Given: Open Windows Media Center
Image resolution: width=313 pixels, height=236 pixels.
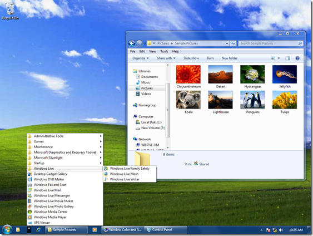Looking at the screenshot, I should [65, 212].
